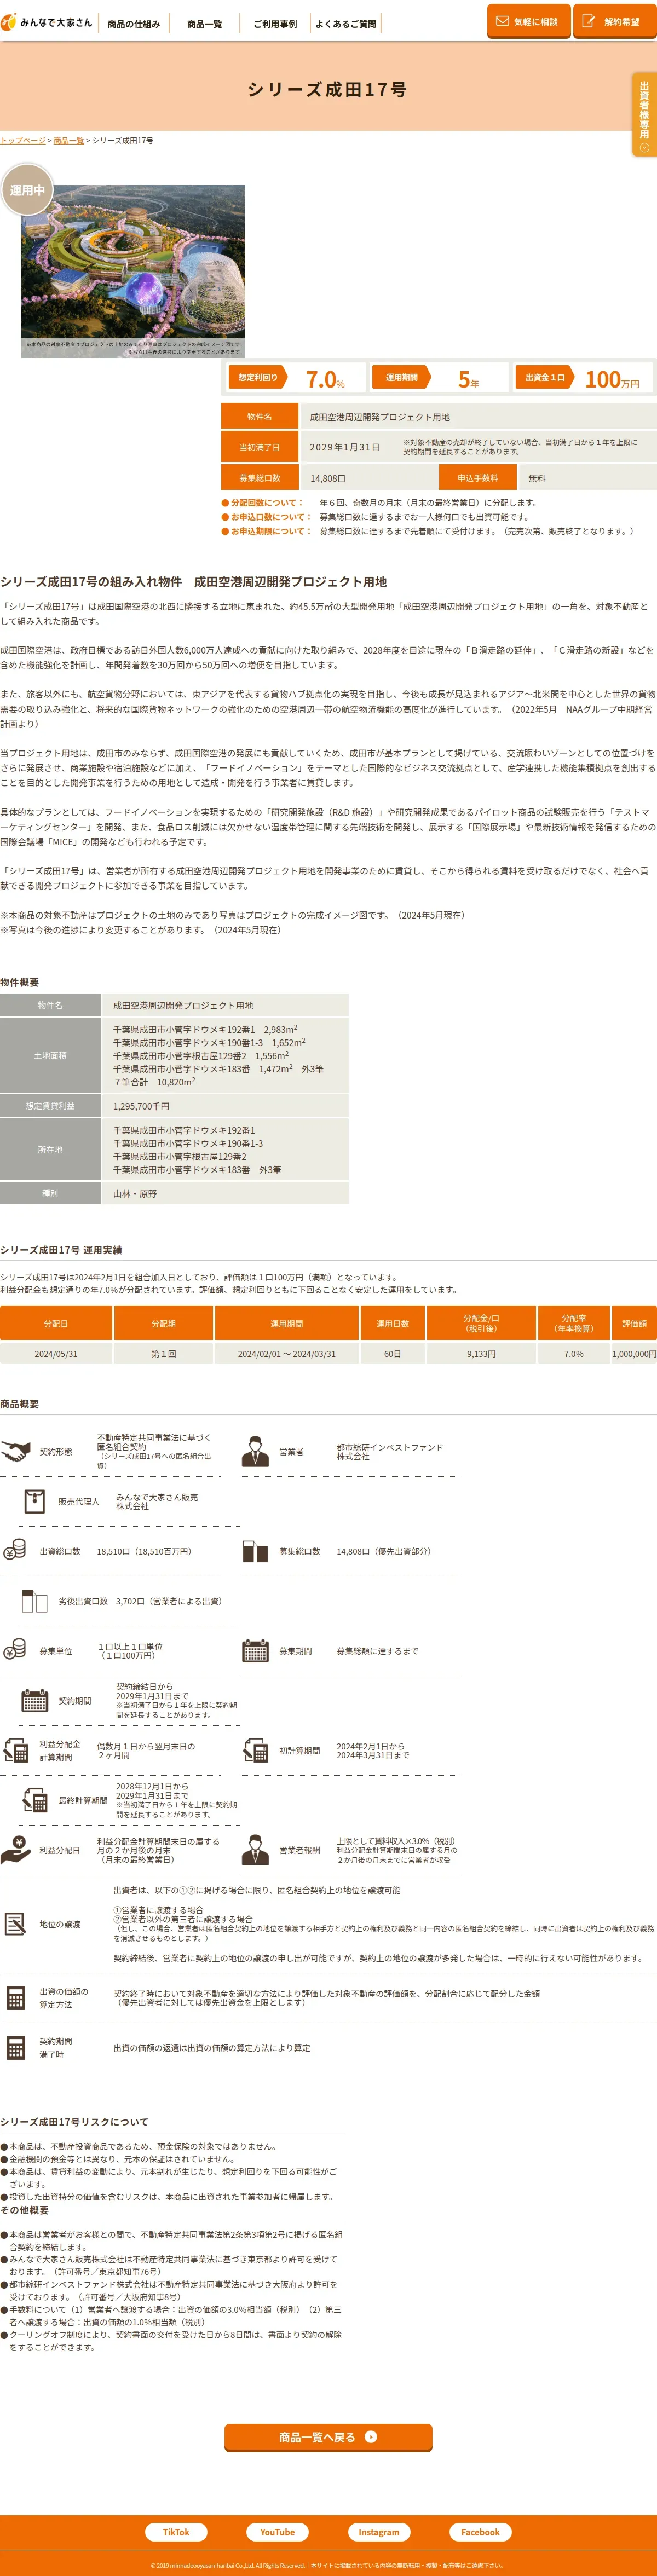Click the 9,133円 table cell
The width and height of the screenshot is (657, 2576).
(481, 1354)
